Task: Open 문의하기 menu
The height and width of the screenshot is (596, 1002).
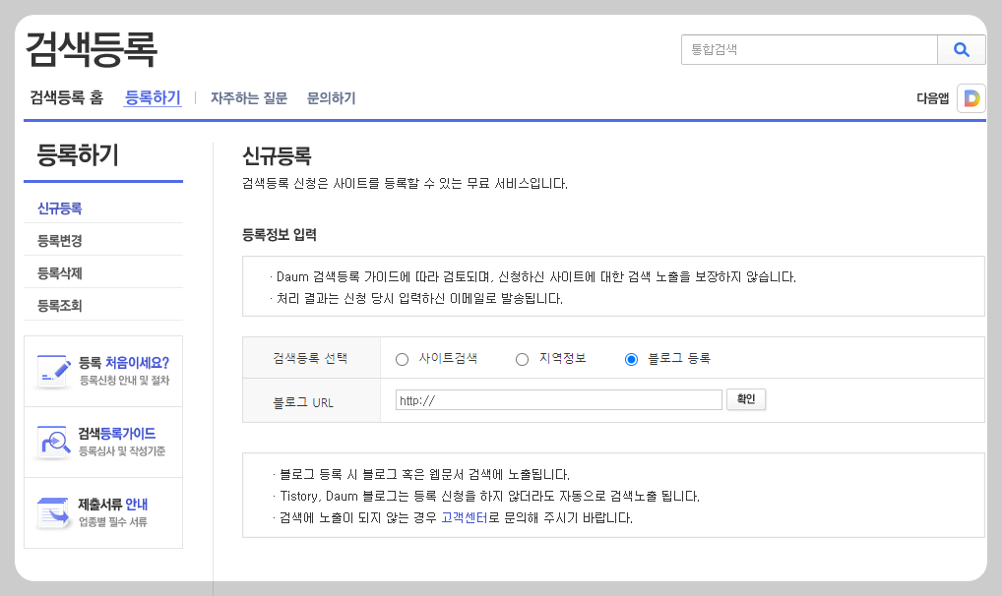Action: (331, 98)
